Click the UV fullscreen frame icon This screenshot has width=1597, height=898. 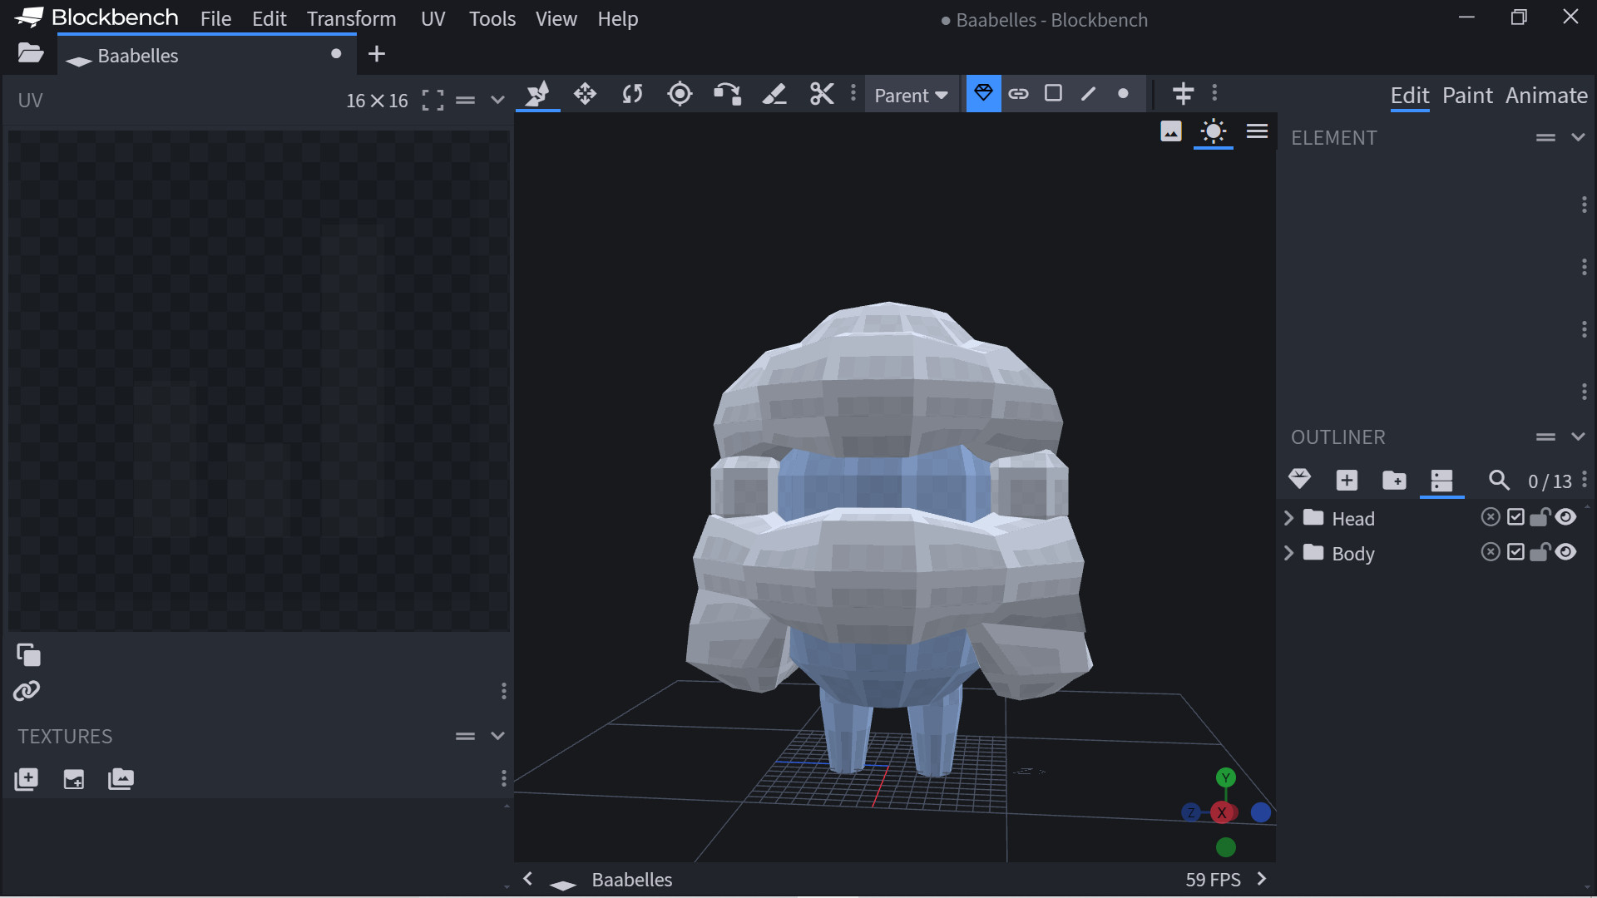click(433, 101)
